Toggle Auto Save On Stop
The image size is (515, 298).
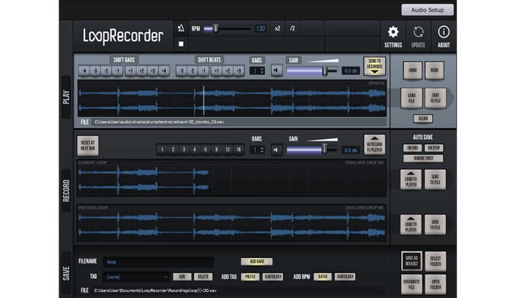(434, 148)
